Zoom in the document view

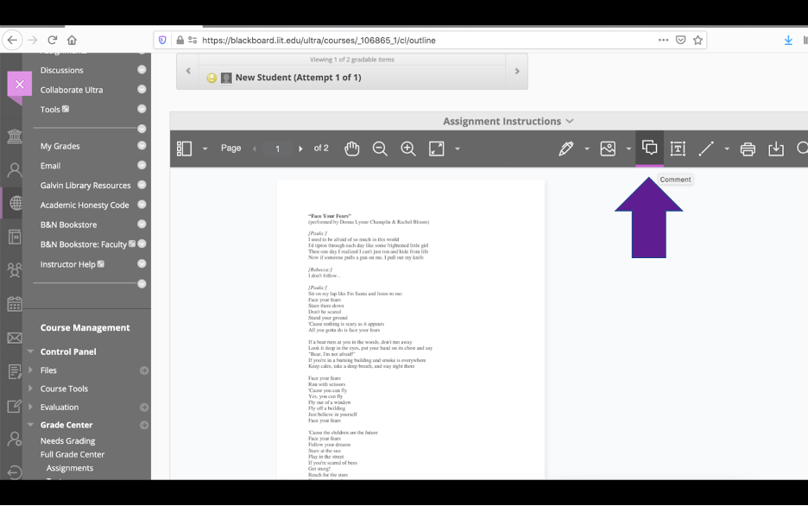tap(408, 149)
